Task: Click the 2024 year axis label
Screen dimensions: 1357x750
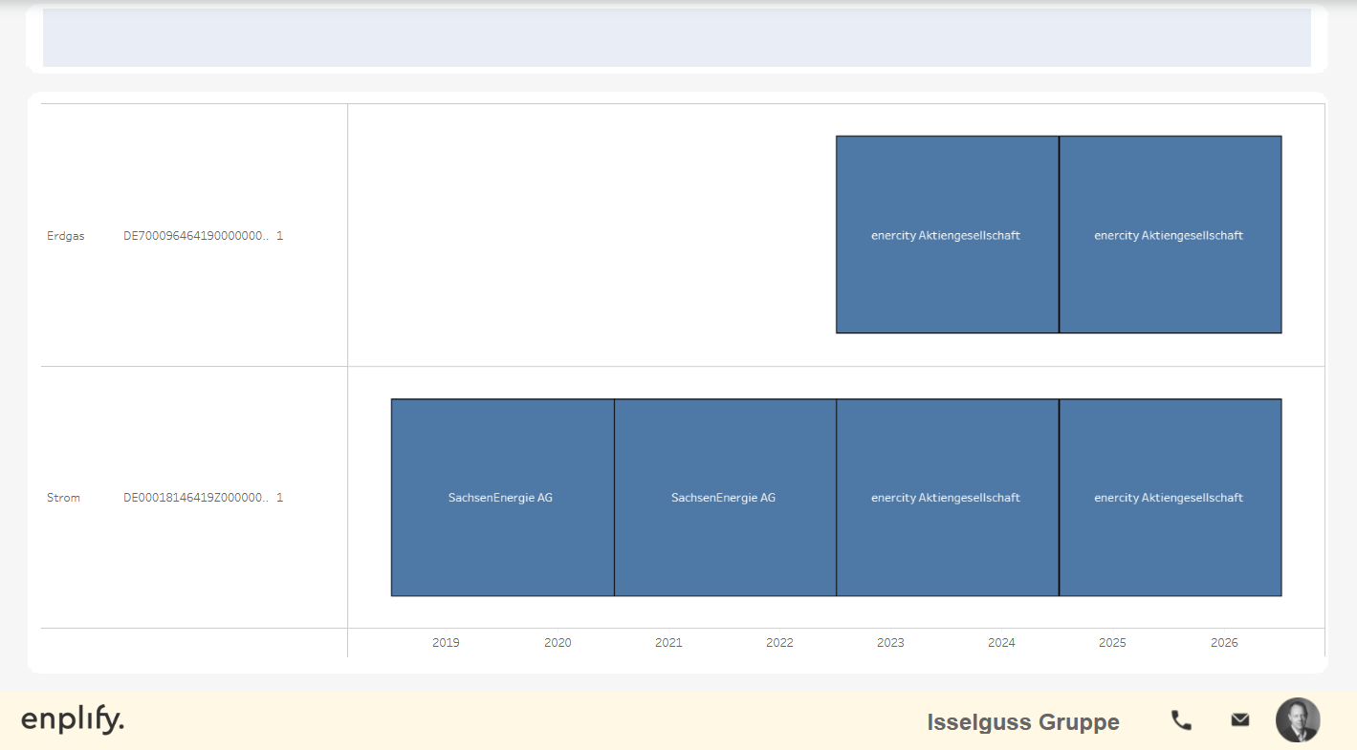Action: pos(1001,643)
